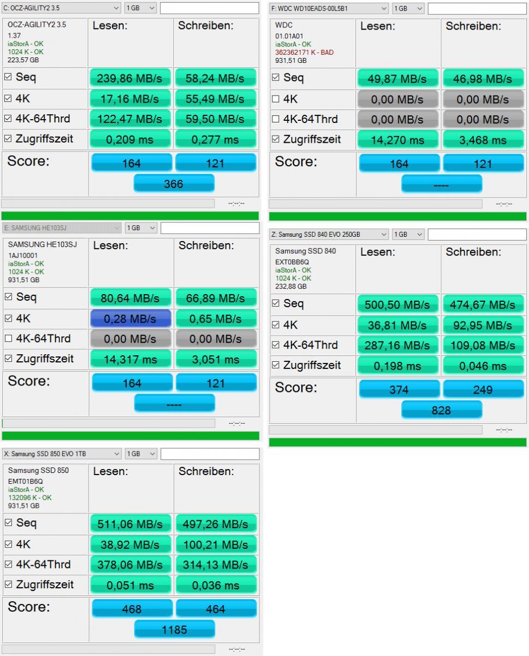This screenshot has width=529, height=656.
Task: Click SSD 840 read score 374
Action: click(399, 390)
